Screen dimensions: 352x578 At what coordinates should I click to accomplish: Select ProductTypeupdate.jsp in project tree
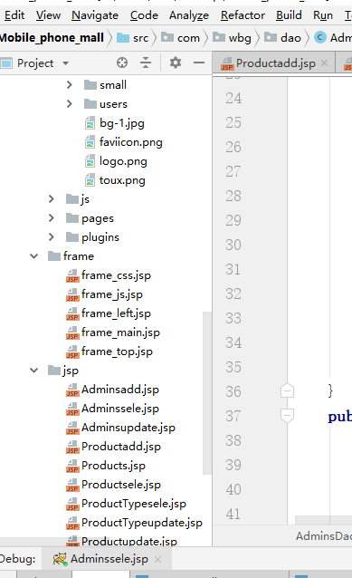click(142, 523)
